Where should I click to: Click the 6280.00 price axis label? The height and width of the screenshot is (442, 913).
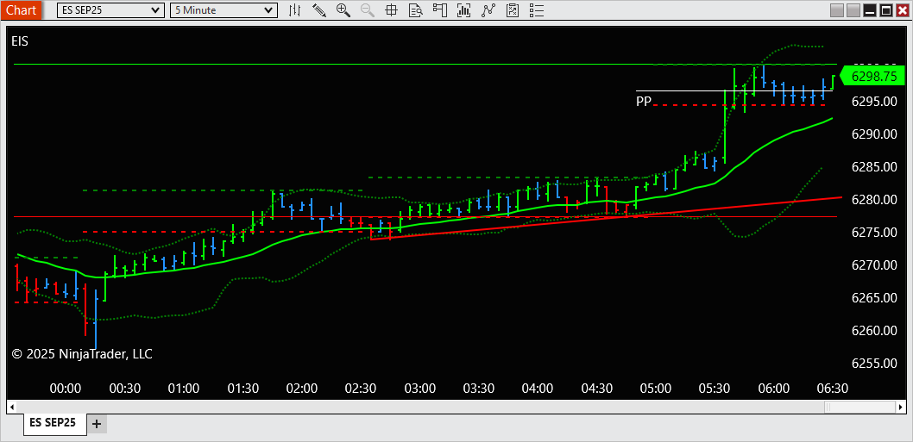pos(874,200)
